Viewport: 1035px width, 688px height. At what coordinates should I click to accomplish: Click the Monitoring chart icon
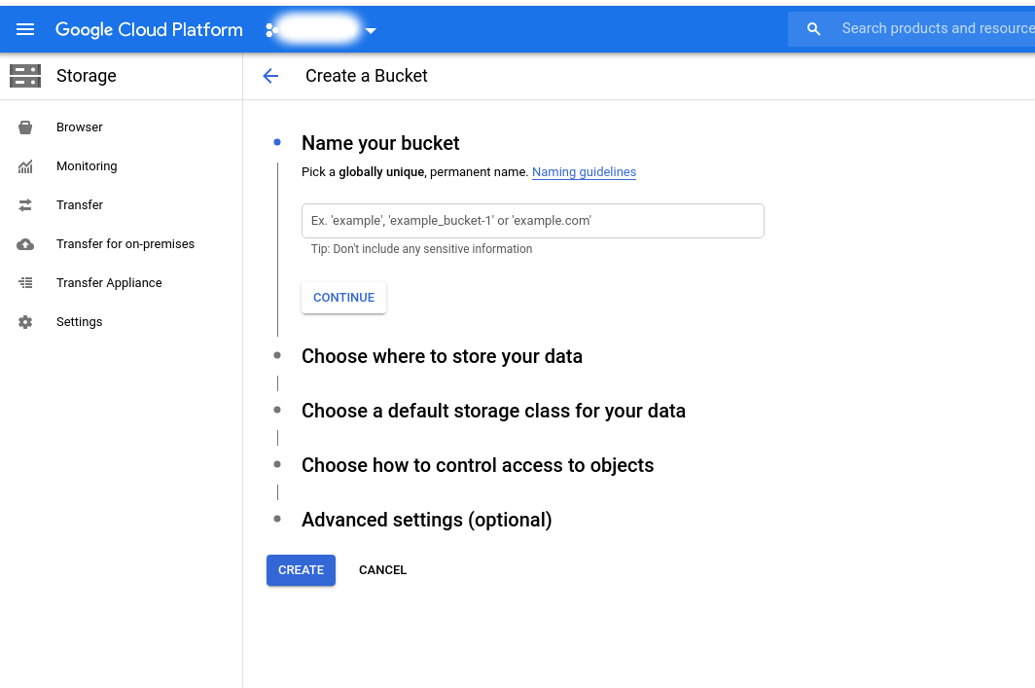coord(25,165)
